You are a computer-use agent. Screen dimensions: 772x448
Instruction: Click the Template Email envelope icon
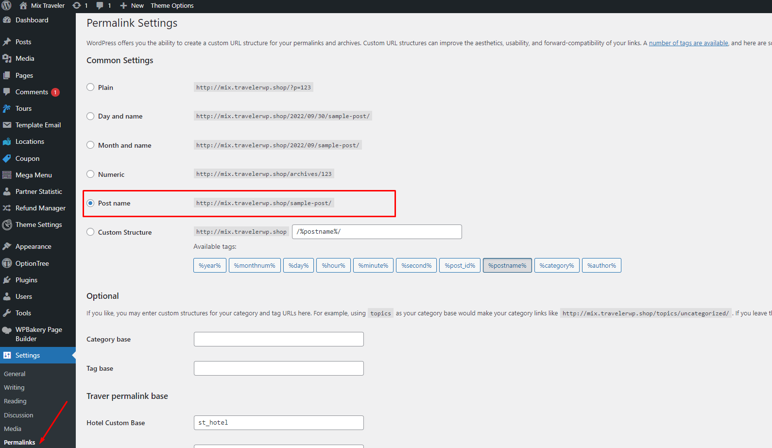(x=7, y=125)
